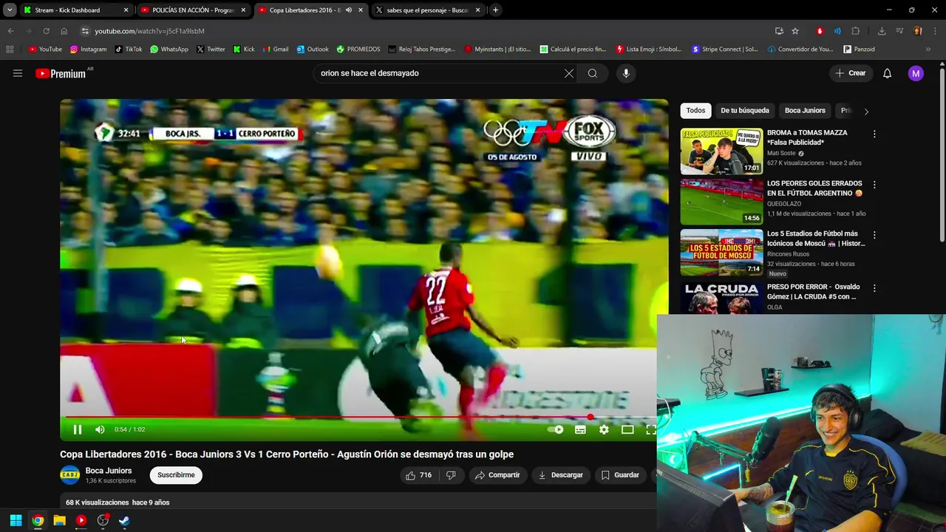Open Chrome downloads icon
946x532 pixels.
click(x=882, y=31)
